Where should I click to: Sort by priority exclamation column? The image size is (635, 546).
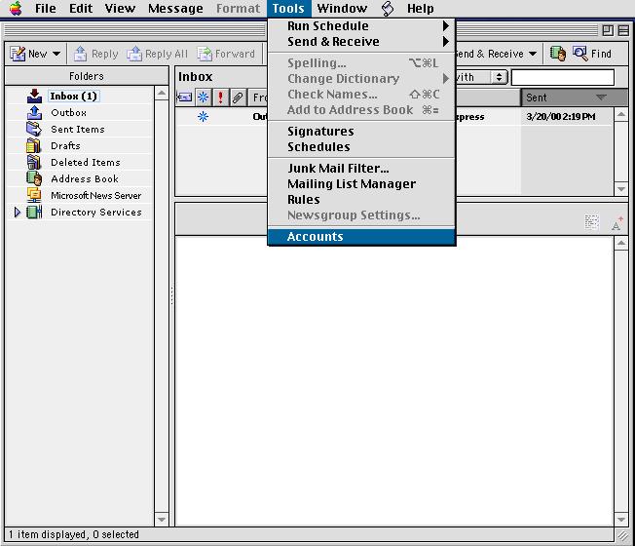coord(220,97)
